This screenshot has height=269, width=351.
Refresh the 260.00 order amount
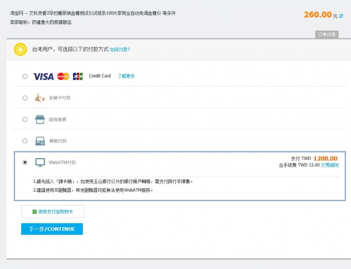(x=341, y=16)
